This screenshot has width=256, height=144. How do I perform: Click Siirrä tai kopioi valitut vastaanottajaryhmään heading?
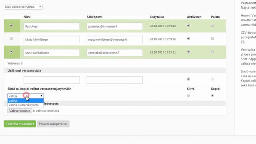[39, 89]
